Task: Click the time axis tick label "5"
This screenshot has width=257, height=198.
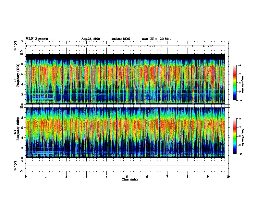Action: (x=127, y=177)
